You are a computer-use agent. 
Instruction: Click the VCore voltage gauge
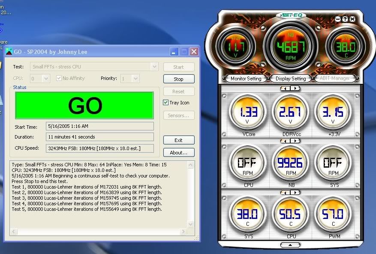click(x=249, y=112)
